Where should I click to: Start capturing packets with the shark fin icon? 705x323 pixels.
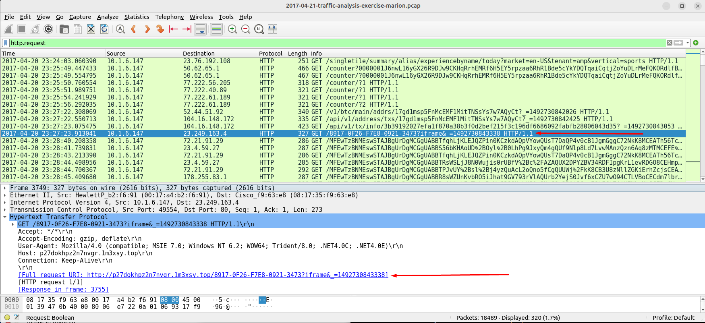[8, 29]
